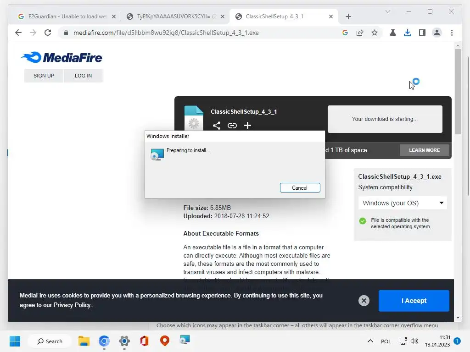This screenshot has height=352, width=470.
Task: Open Chrome Labs flask icon
Action: click(393, 33)
